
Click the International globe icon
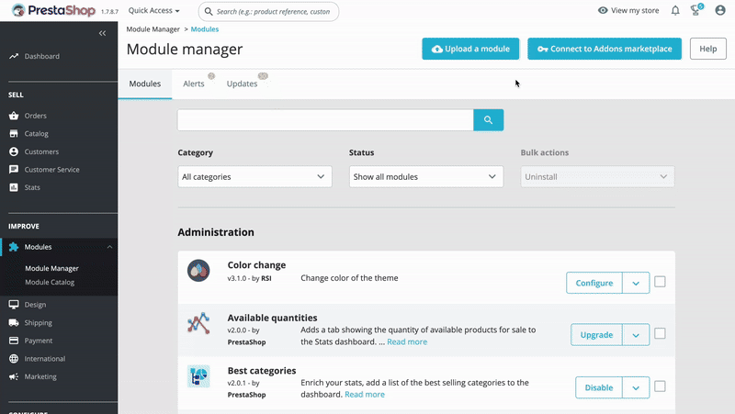coord(14,358)
